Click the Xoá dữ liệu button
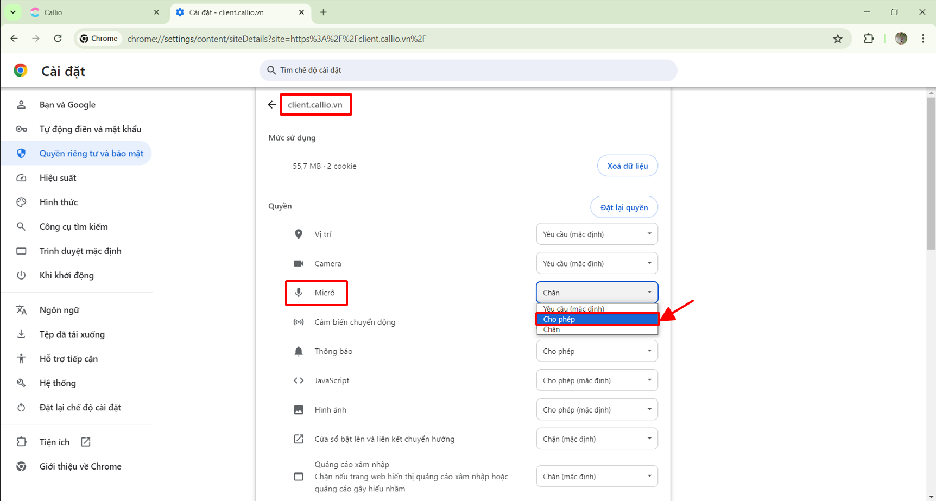The height and width of the screenshot is (501, 936). click(628, 166)
